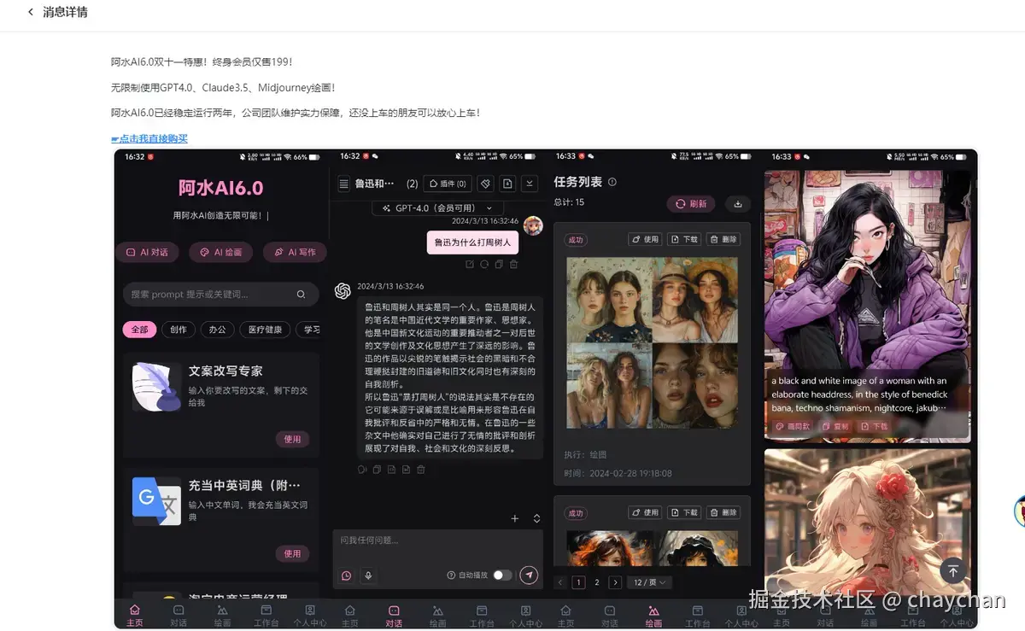This screenshot has width=1025, height=631.
Task: Focus the 搜索 prompt search field
Action: 221,294
